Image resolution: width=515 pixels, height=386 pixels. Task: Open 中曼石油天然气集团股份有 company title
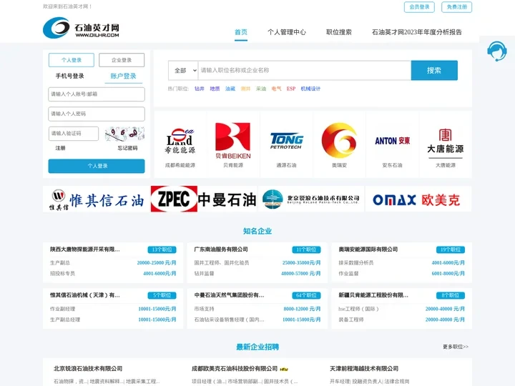(x=229, y=295)
